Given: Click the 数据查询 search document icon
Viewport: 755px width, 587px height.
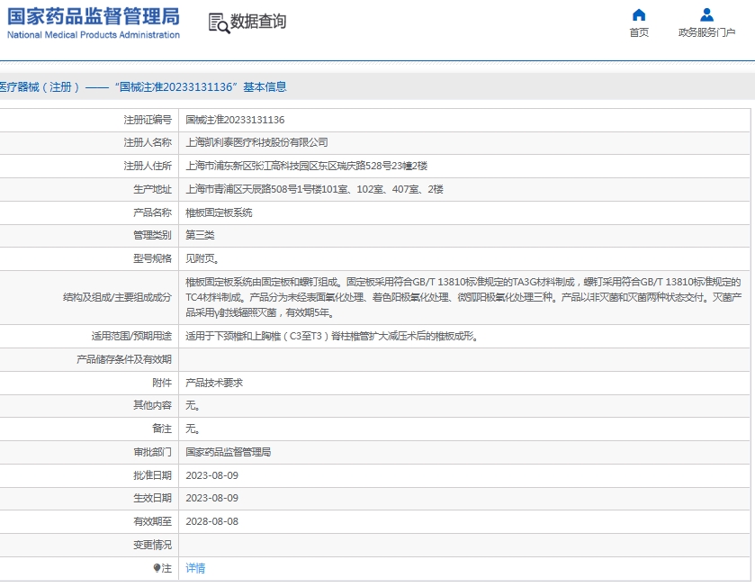Looking at the screenshot, I should 219,23.
